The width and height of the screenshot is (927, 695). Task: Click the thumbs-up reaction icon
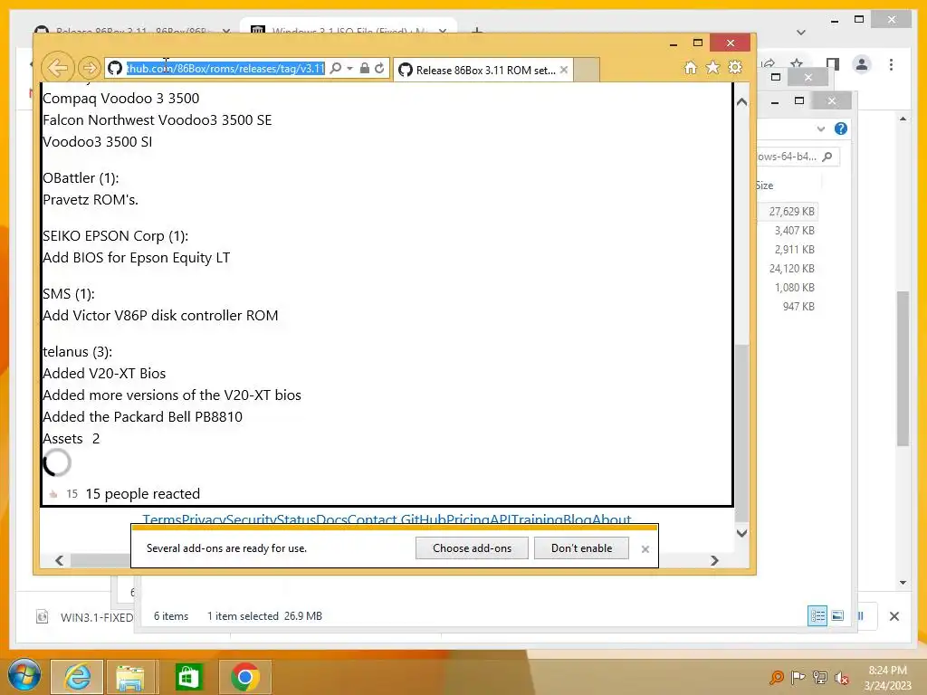coord(53,494)
